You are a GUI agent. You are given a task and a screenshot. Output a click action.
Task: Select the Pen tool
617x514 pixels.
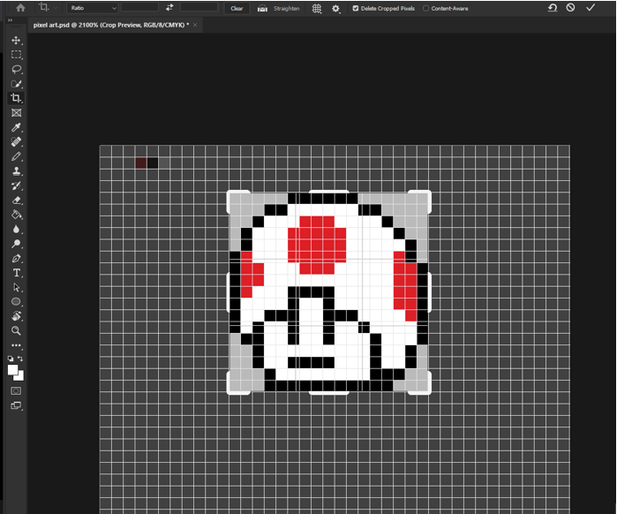(x=16, y=258)
